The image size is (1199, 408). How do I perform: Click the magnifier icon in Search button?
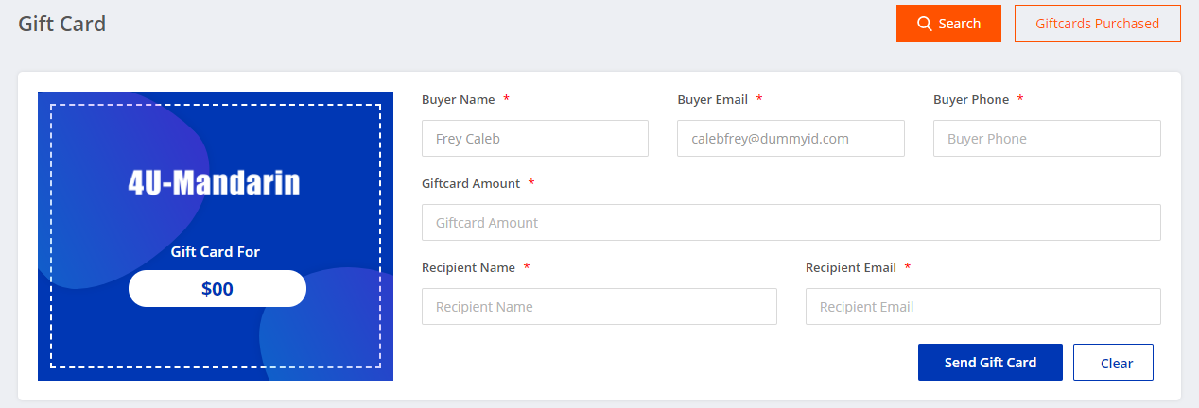click(x=924, y=24)
